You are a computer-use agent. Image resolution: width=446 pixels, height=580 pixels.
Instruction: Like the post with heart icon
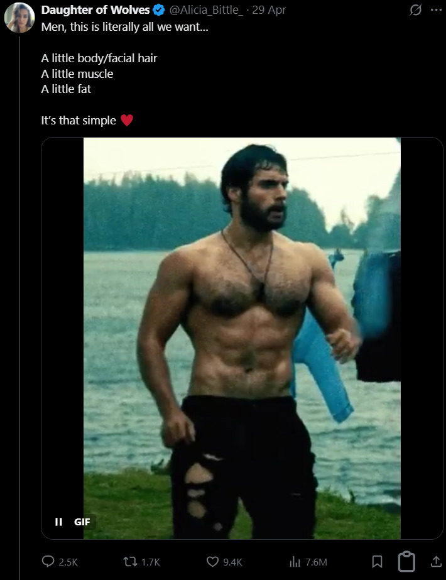(x=212, y=562)
